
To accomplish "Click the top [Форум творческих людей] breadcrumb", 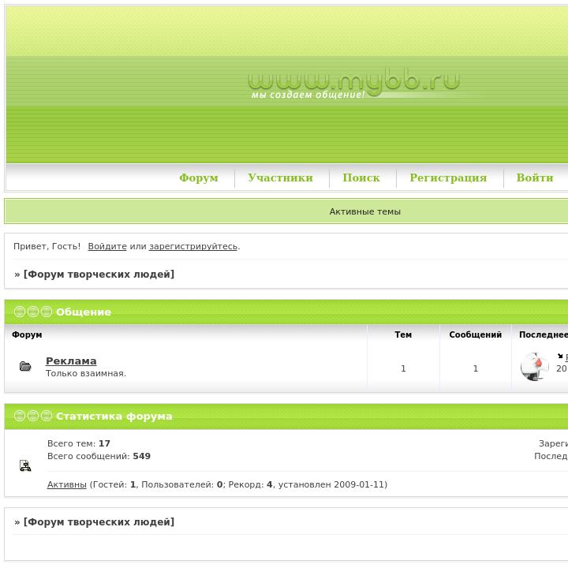I will [99, 275].
